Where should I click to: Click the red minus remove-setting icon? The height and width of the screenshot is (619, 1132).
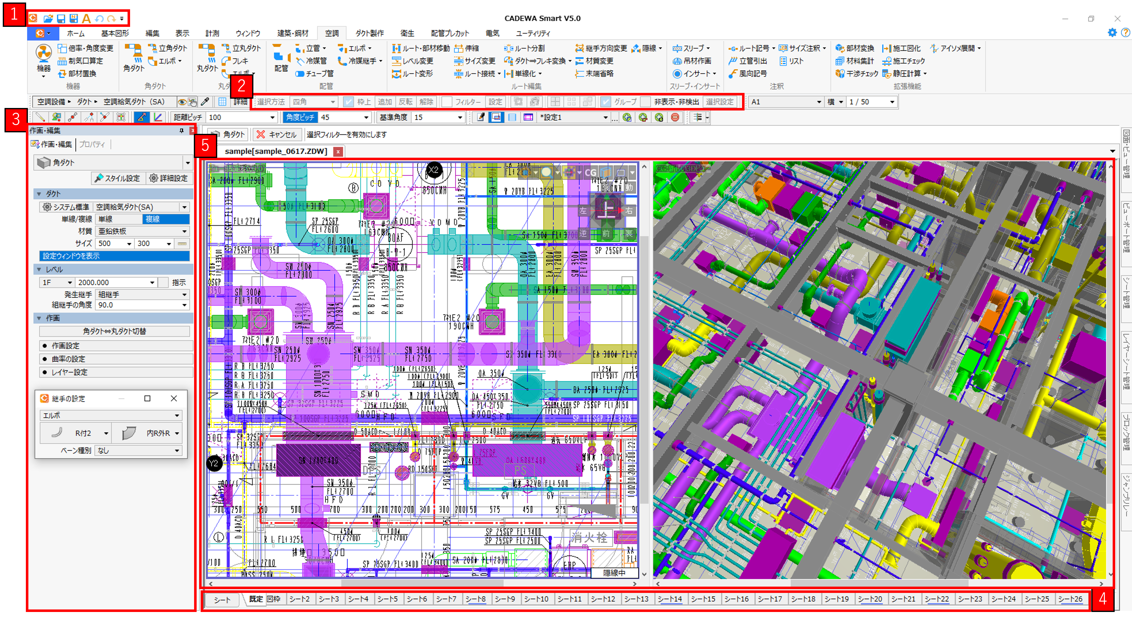(x=675, y=117)
